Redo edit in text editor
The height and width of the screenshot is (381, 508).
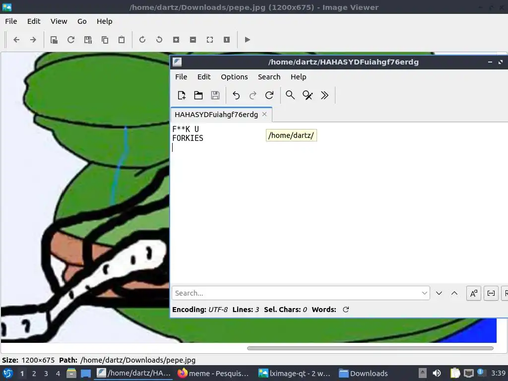[x=253, y=95]
